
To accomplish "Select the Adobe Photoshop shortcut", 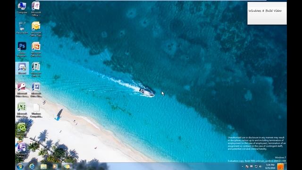I will pyautogui.click(x=22, y=49).
